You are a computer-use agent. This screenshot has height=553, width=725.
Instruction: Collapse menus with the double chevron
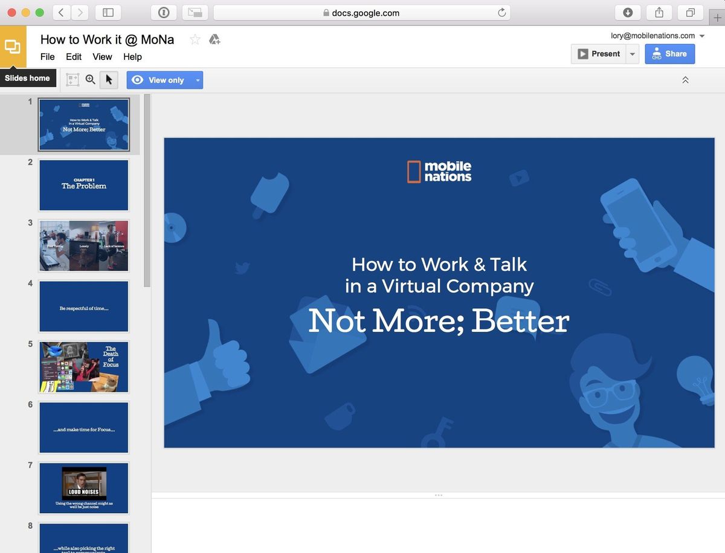point(685,80)
